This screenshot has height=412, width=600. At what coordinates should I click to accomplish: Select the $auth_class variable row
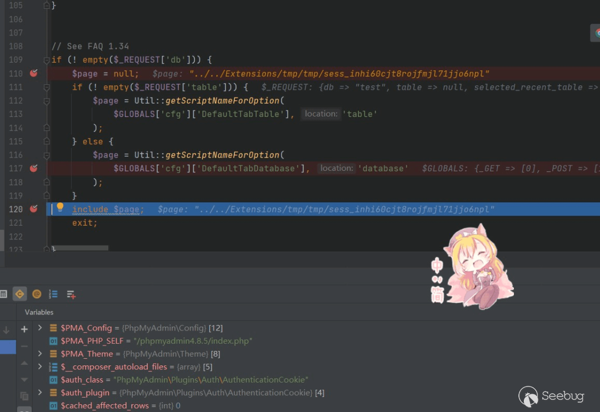(316, 380)
